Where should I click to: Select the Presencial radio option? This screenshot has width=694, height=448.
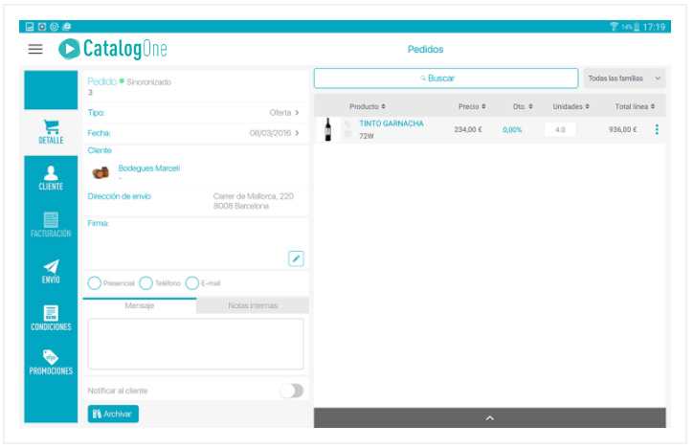(94, 283)
